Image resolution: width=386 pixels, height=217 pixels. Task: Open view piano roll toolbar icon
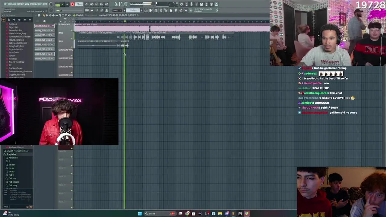[151, 10]
